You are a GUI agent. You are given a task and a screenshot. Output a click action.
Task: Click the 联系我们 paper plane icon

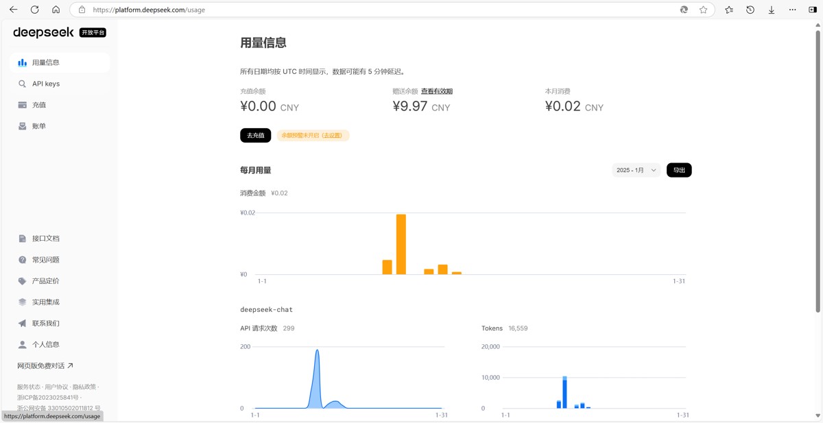pyautogui.click(x=22, y=324)
